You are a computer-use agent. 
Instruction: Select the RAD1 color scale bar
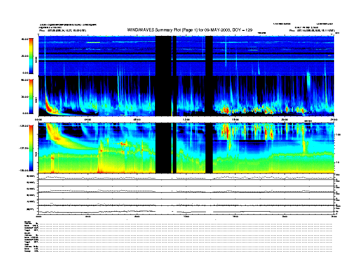[31, 97]
